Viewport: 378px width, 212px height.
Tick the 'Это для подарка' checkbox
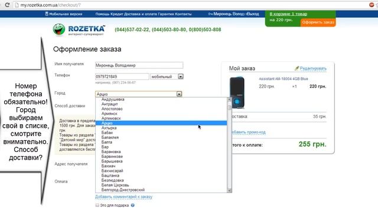pyautogui.click(x=97, y=205)
